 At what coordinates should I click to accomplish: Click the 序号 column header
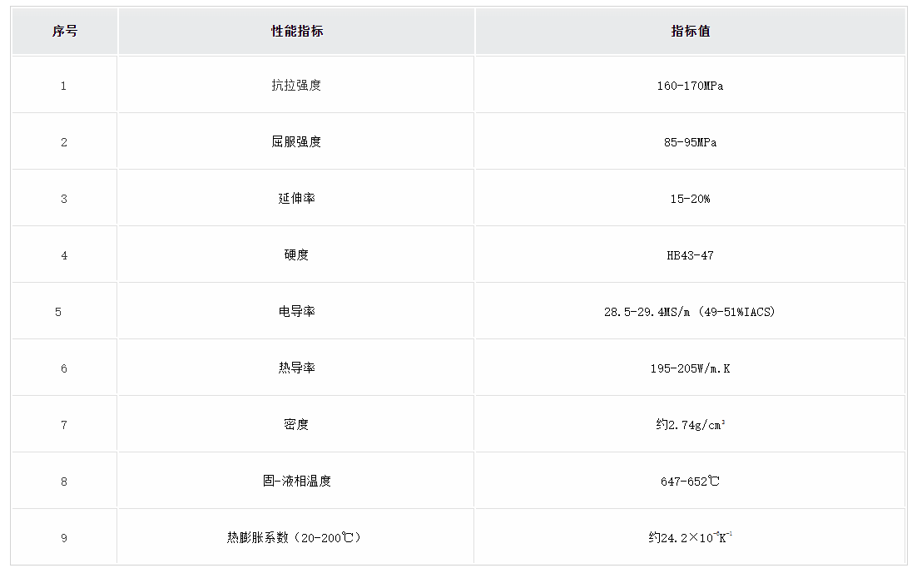coord(65,32)
